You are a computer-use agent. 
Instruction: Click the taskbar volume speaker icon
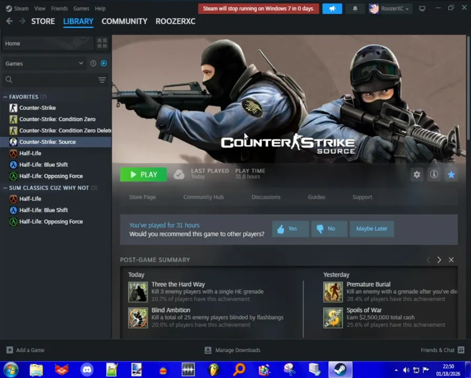tap(406, 370)
